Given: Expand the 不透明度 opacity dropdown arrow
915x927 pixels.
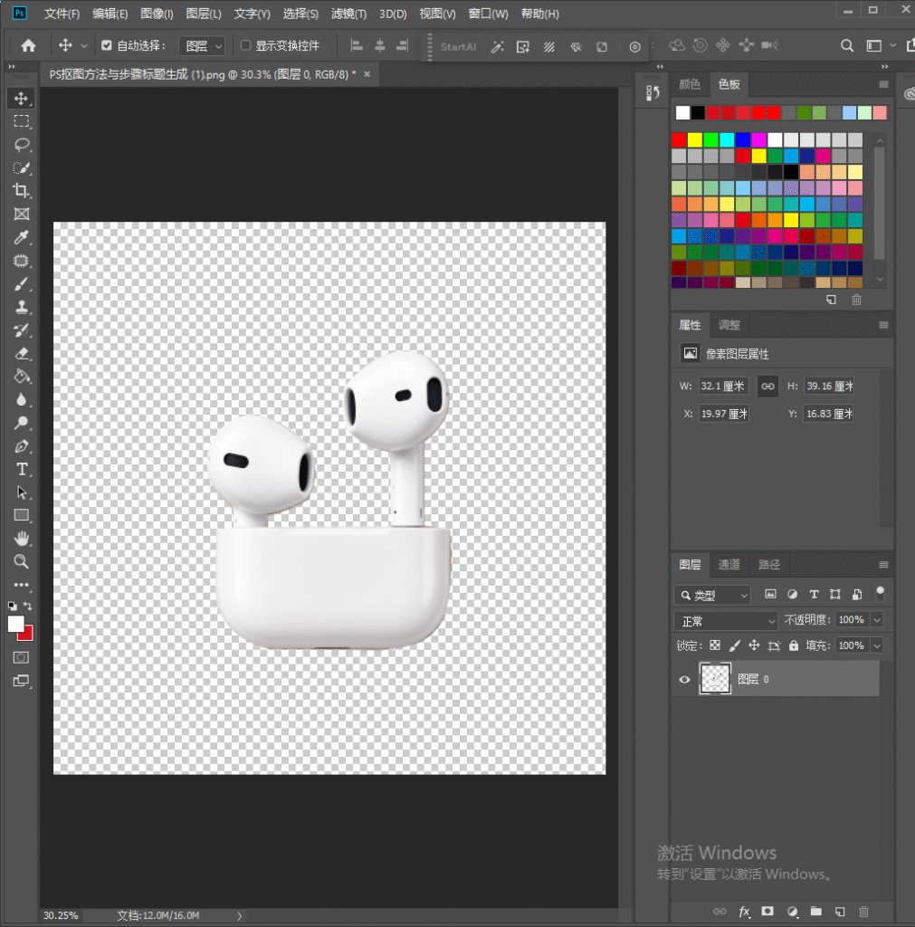Looking at the screenshot, I should [877, 620].
